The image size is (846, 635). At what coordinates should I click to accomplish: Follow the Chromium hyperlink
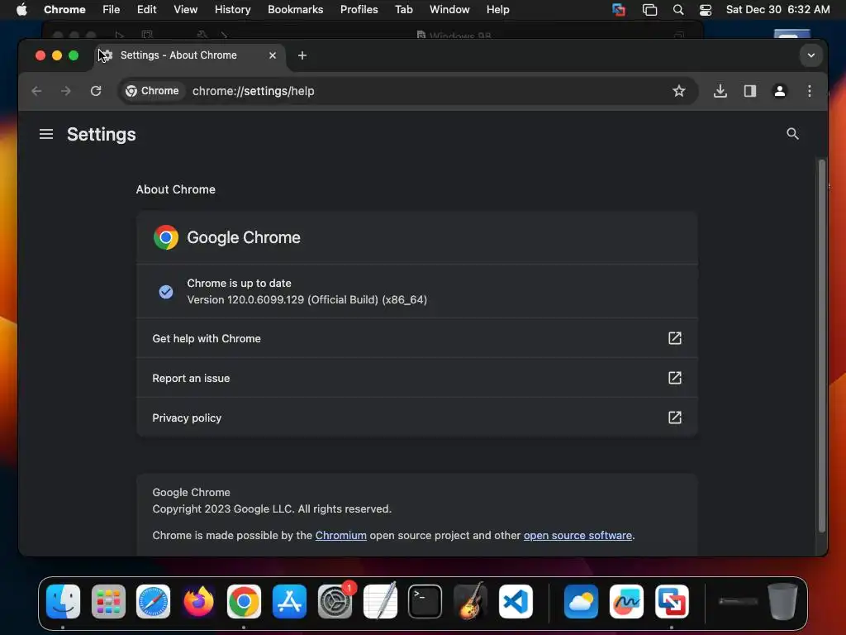[x=340, y=535]
